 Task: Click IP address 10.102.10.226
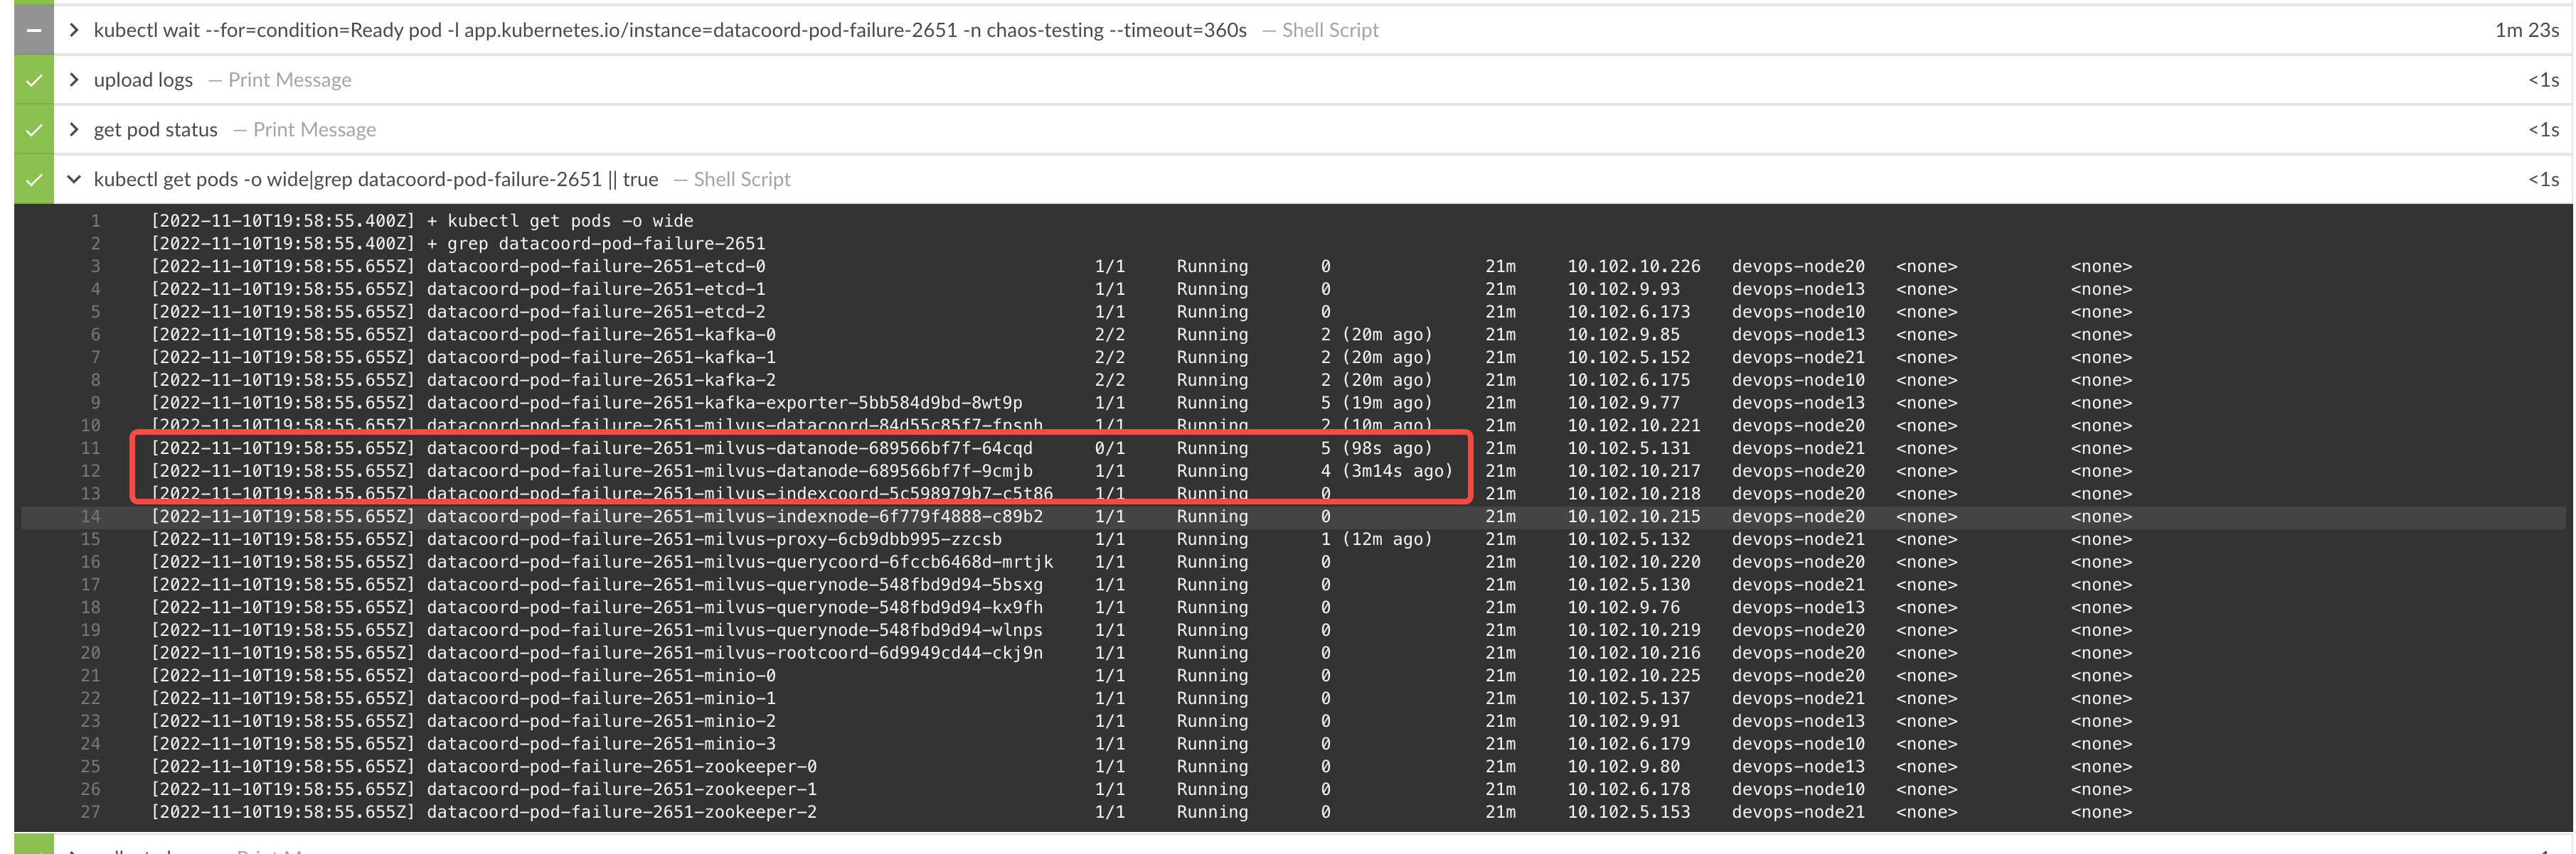pyautogui.click(x=1634, y=266)
